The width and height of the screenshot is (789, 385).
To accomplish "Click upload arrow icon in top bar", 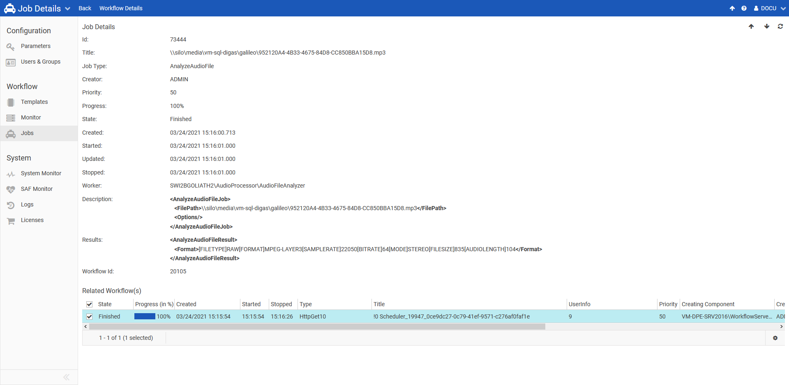I will (x=732, y=8).
